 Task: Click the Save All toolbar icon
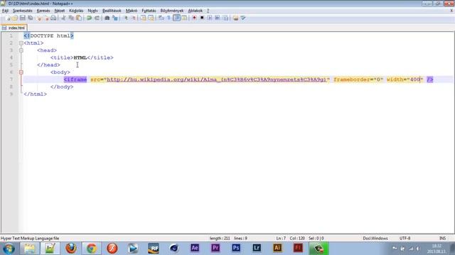tap(30, 18)
